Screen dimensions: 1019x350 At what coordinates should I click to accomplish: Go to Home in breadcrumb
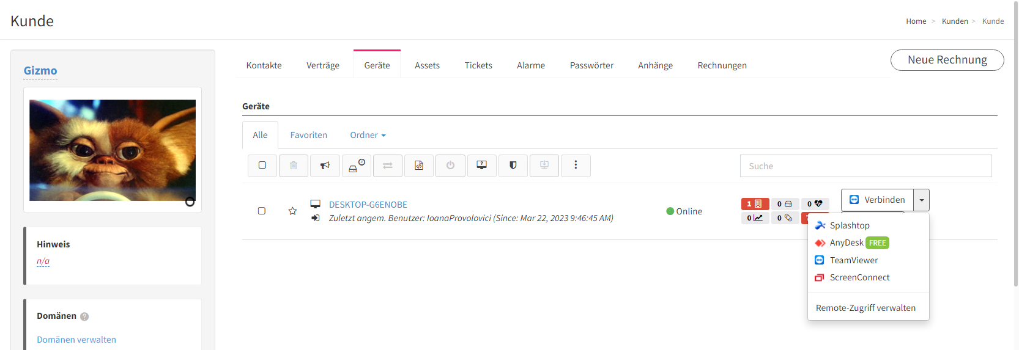tap(916, 21)
